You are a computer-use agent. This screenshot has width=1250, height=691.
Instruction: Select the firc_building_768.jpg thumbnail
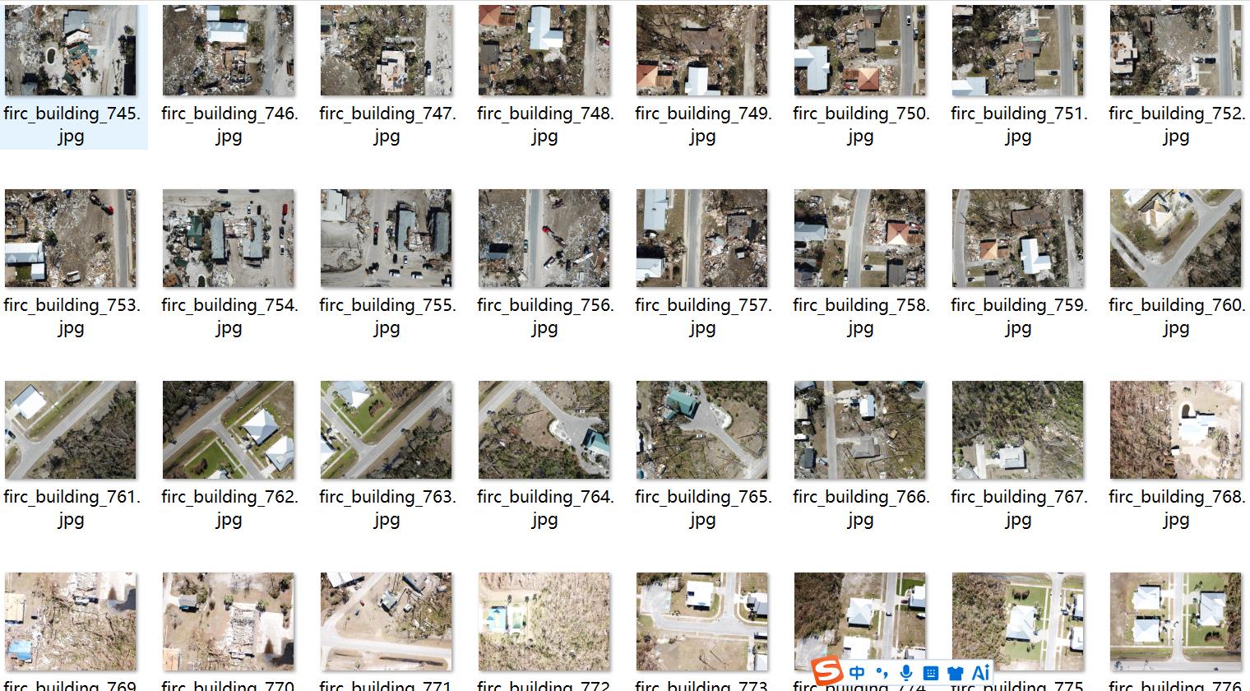click(x=1176, y=430)
